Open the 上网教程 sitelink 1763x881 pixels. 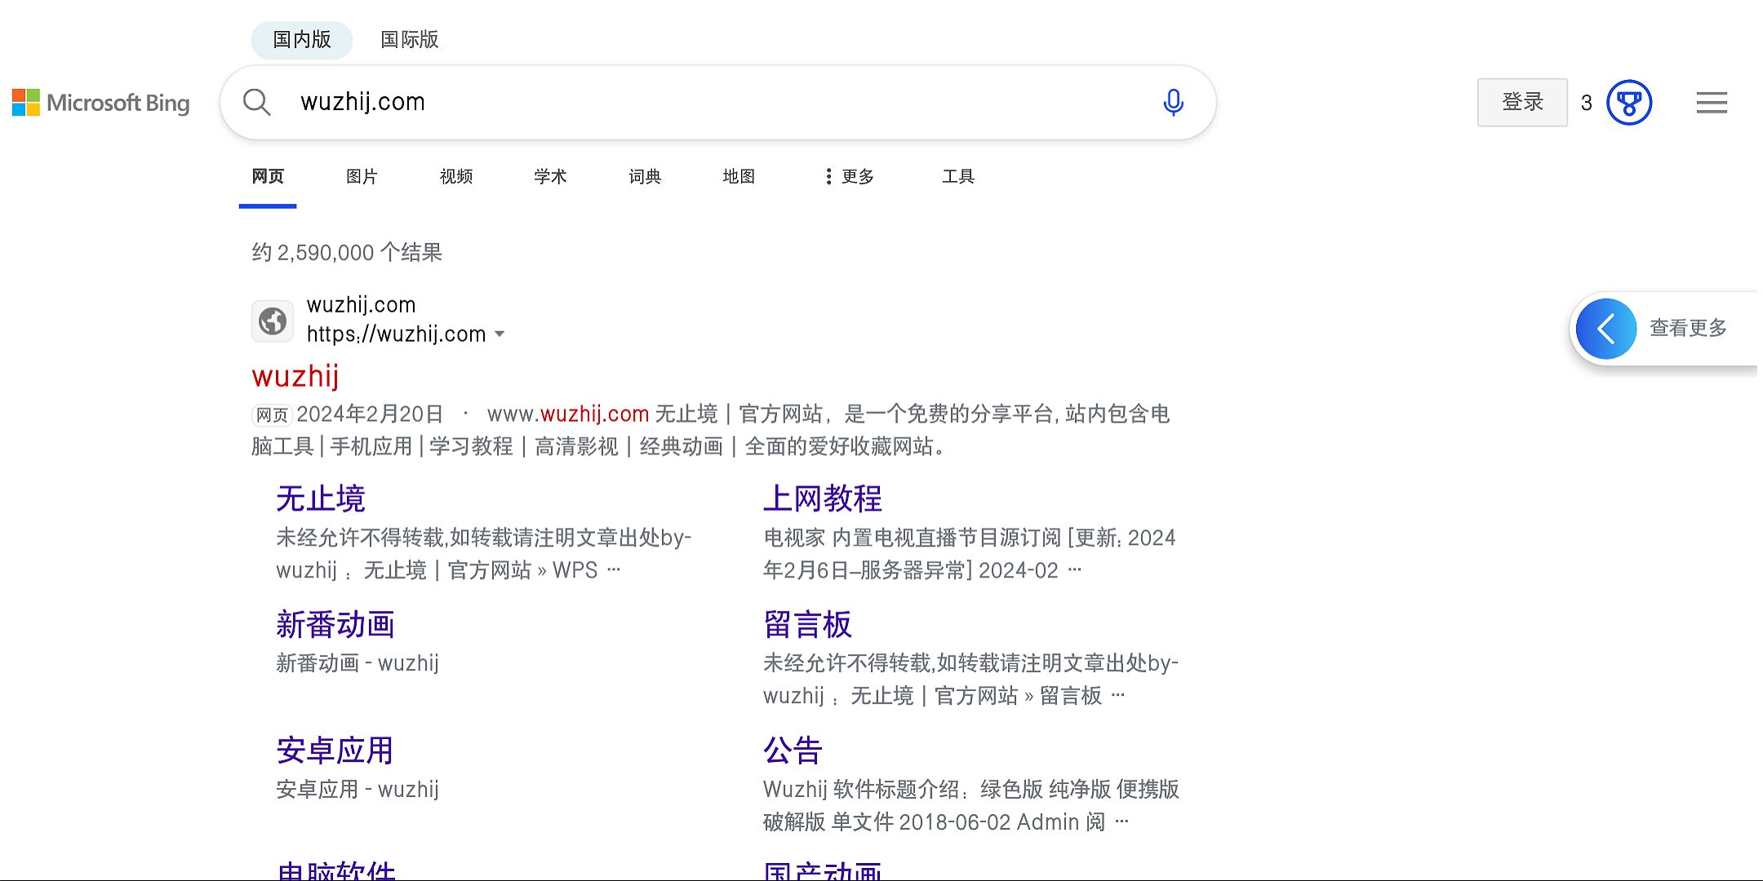pos(822,498)
